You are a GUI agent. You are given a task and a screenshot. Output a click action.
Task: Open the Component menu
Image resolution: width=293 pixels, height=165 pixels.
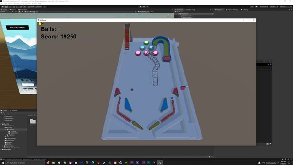[x=27, y=4]
